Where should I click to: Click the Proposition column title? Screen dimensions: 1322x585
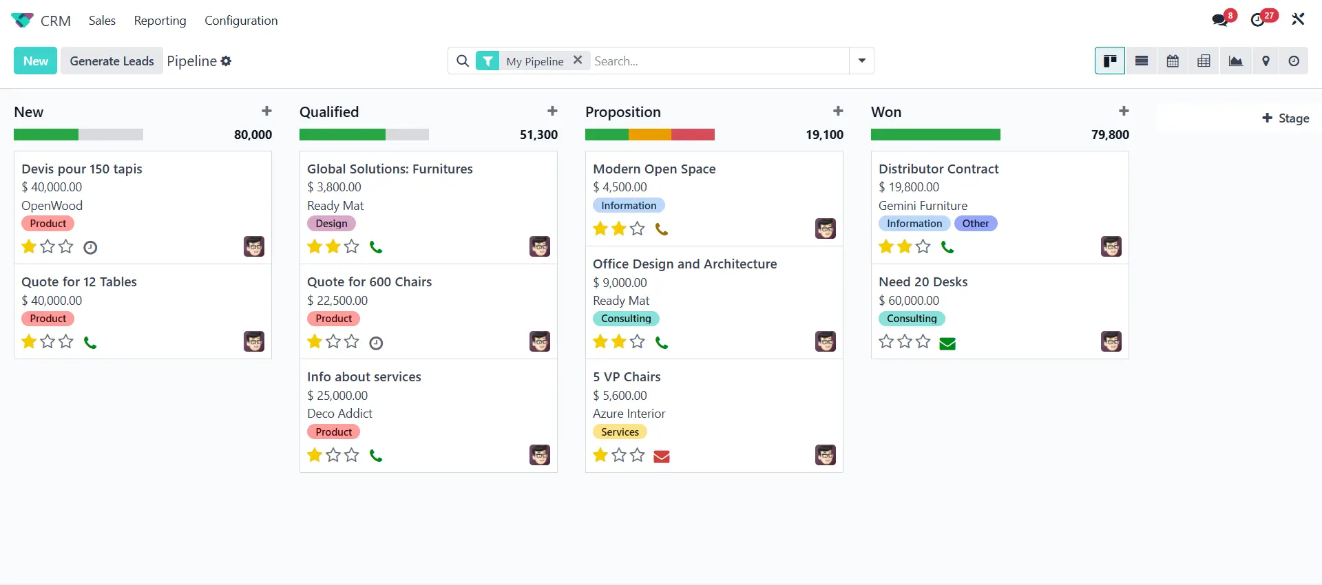click(x=623, y=111)
